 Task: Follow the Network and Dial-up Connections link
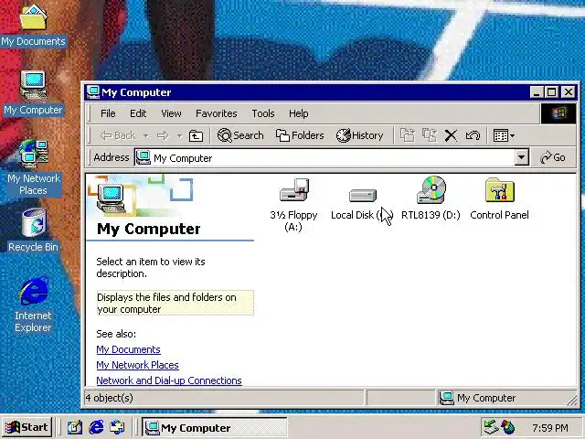169,380
